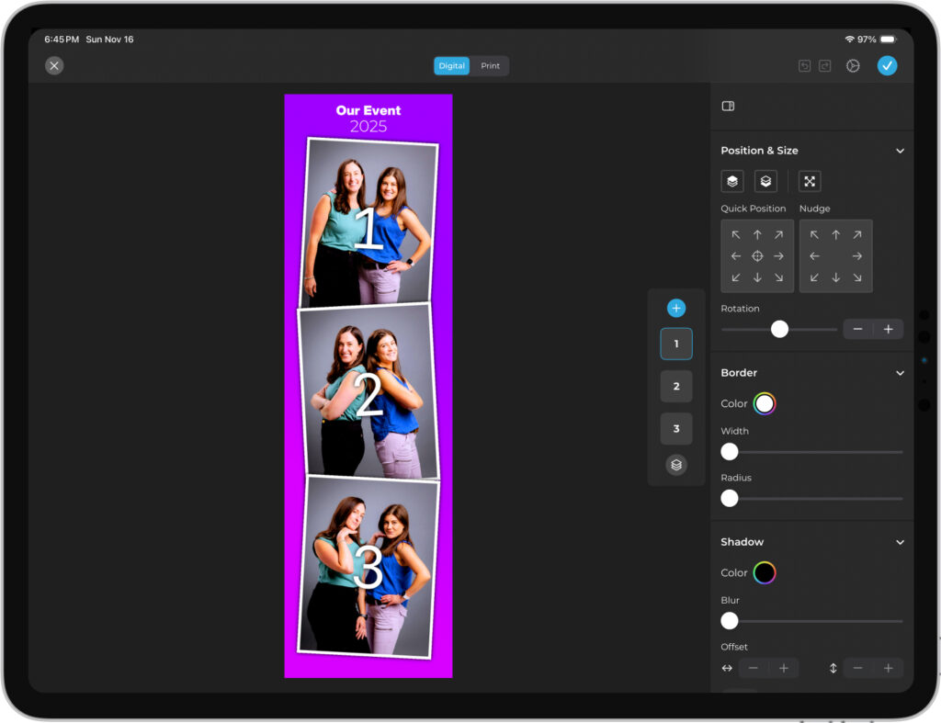941x723 pixels.
Task: Collapse the Shadow section chevron
Action: (x=900, y=542)
